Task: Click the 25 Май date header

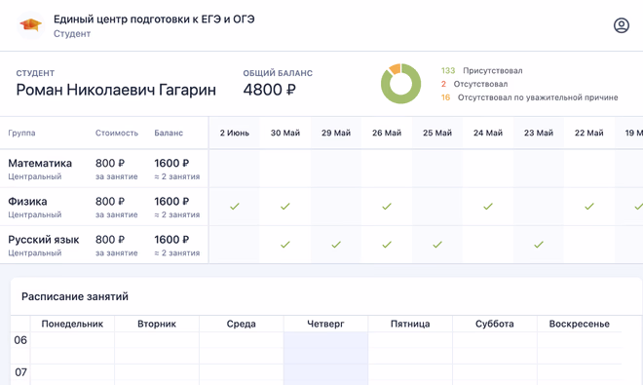Action: pyautogui.click(x=437, y=133)
